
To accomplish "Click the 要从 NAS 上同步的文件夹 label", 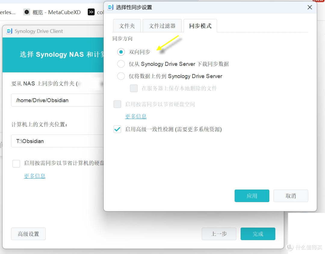I will click(45, 84).
